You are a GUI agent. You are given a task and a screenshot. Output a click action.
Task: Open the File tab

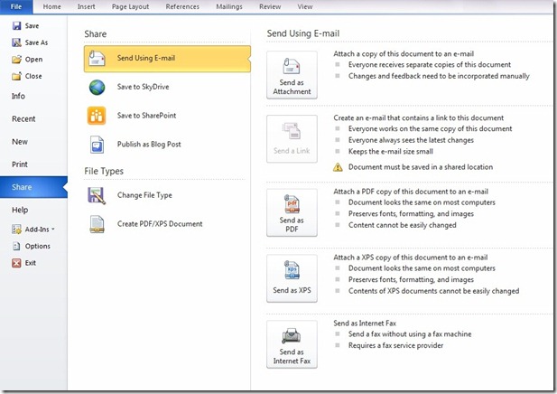click(x=16, y=6)
